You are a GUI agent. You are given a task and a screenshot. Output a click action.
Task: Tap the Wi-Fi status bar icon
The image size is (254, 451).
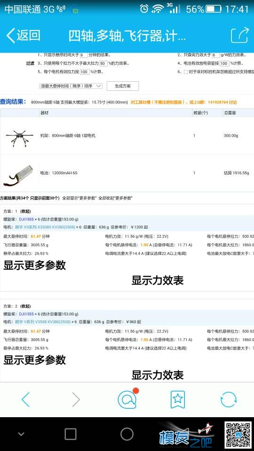coord(158,9)
